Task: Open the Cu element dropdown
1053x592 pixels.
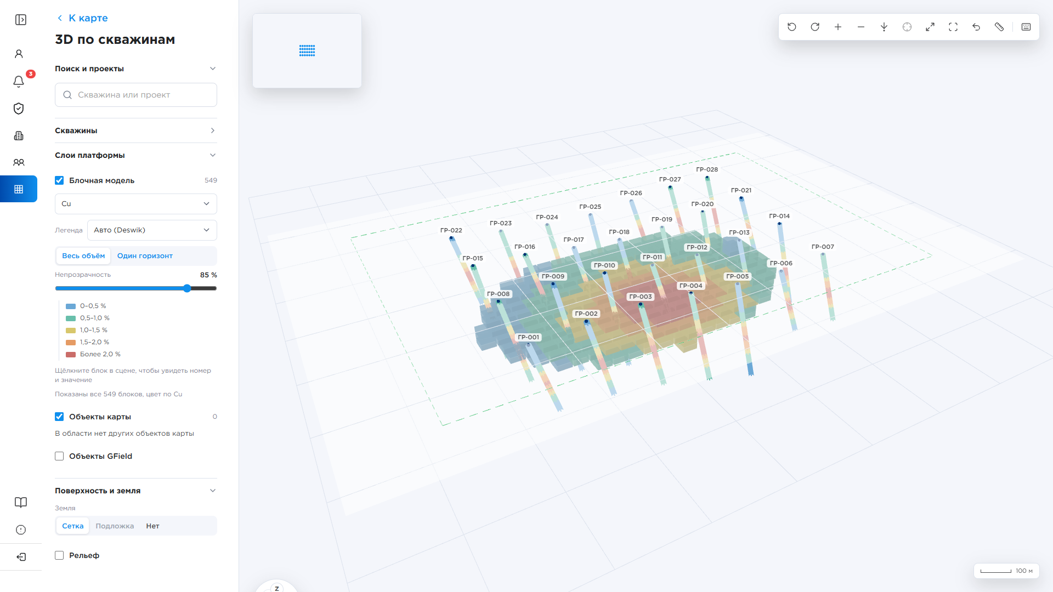Action: 136,203
